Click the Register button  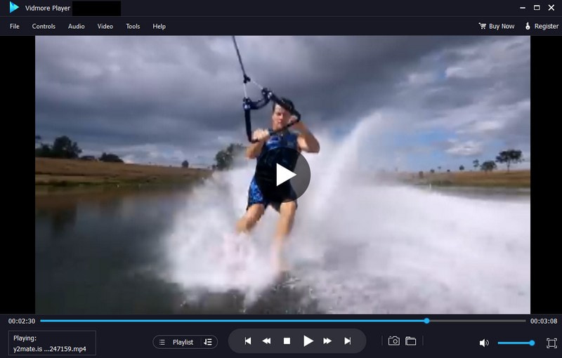542,26
